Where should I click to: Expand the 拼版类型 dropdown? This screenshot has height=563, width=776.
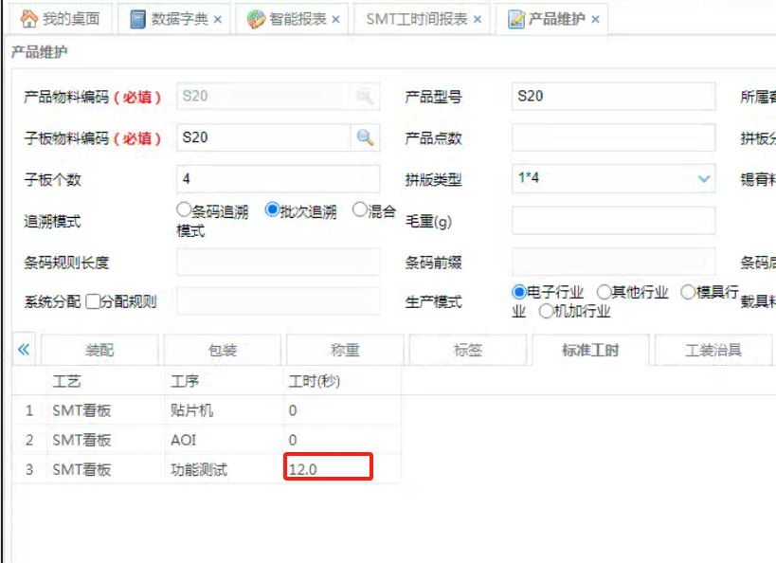(x=704, y=178)
